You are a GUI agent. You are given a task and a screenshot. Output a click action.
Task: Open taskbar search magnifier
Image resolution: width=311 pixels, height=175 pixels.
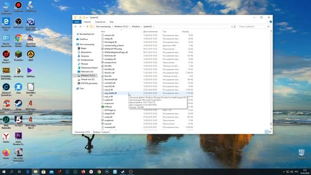pos(12,172)
